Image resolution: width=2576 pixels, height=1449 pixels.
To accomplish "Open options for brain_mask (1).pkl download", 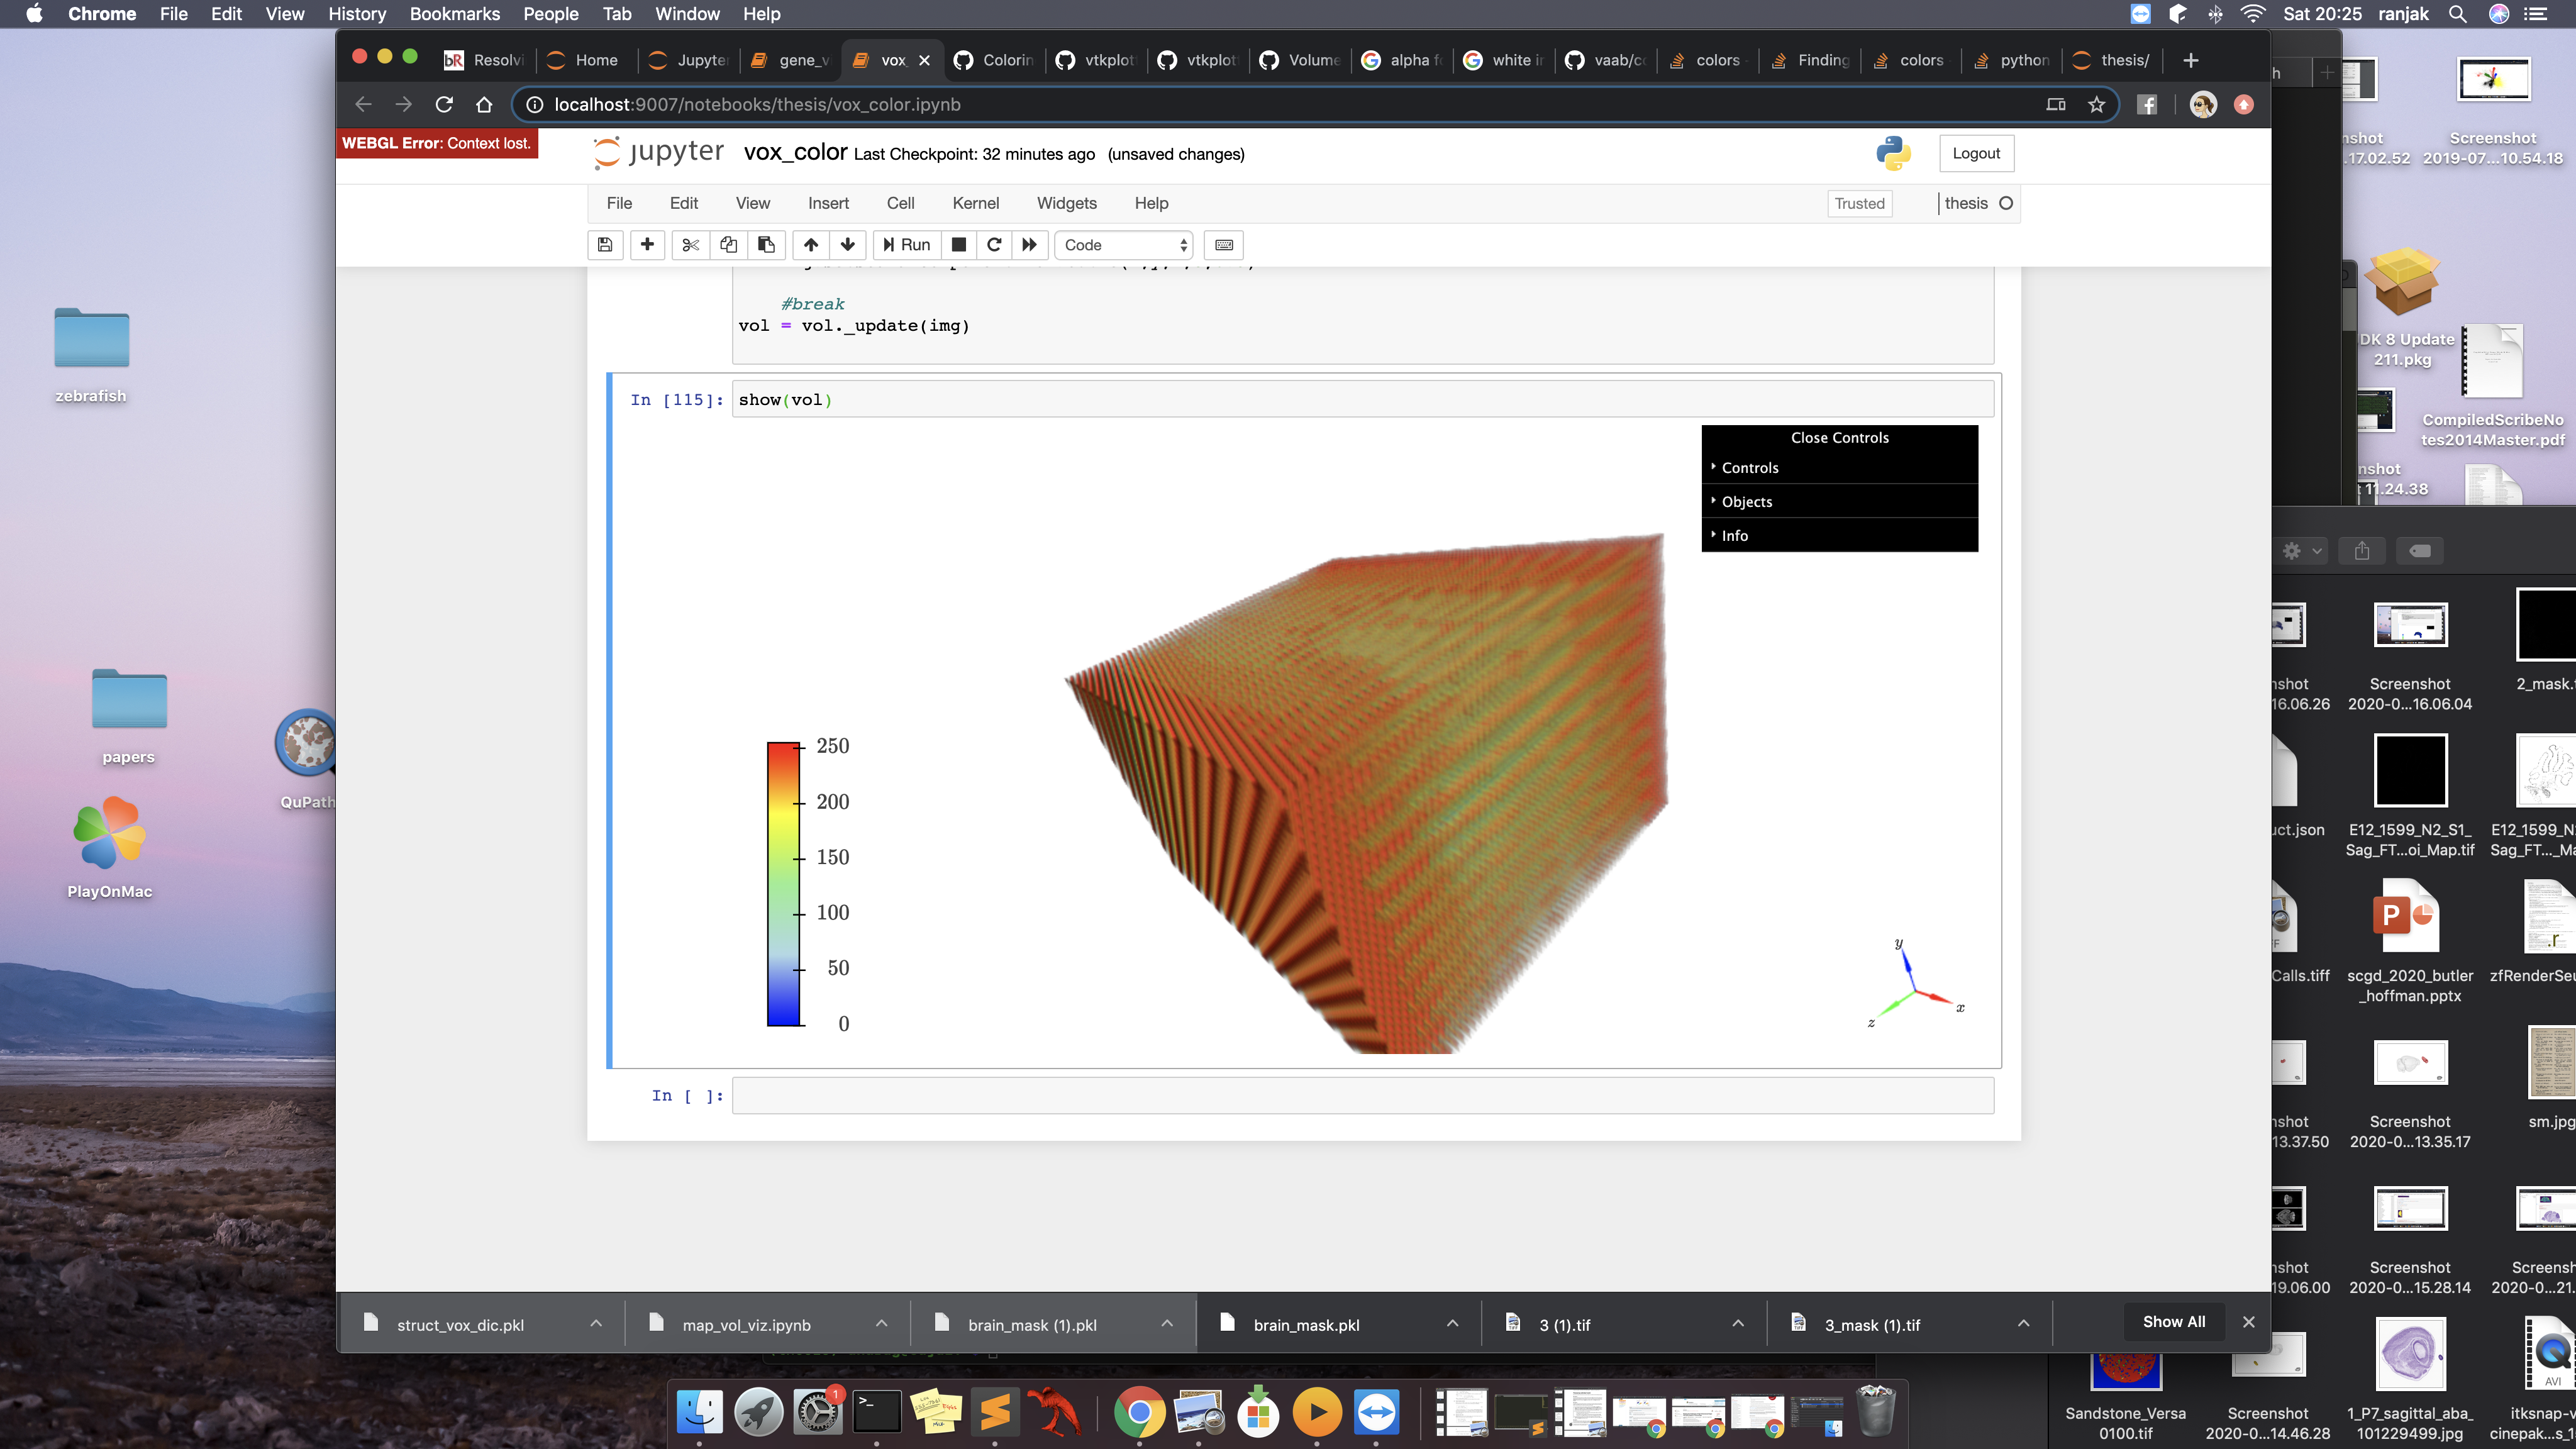I will (x=1167, y=1323).
